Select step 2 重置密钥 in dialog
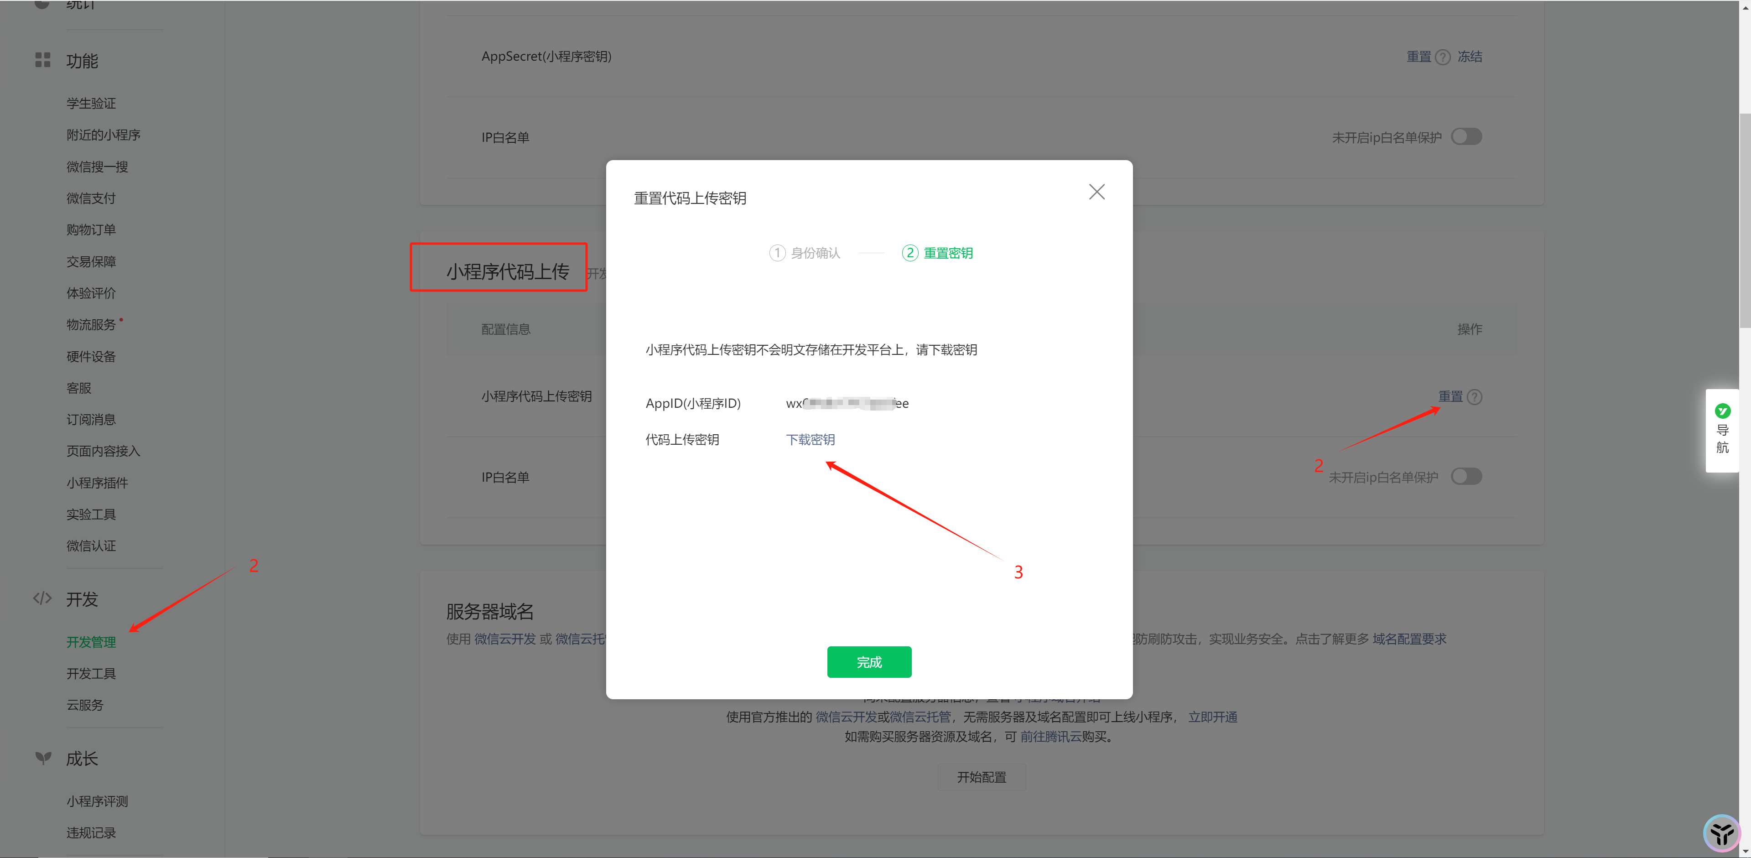The width and height of the screenshot is (1751, 858). pyautogui.click(x=937, y=253)
